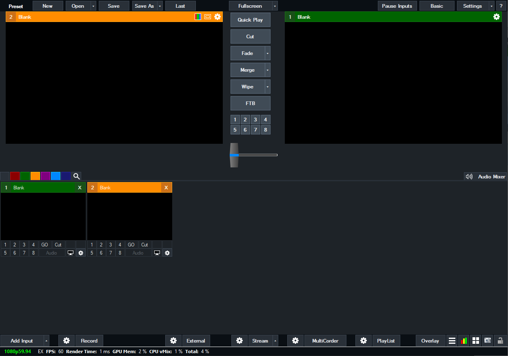Click the Record button
Viewport: 508px width, 356px height.
89,341
